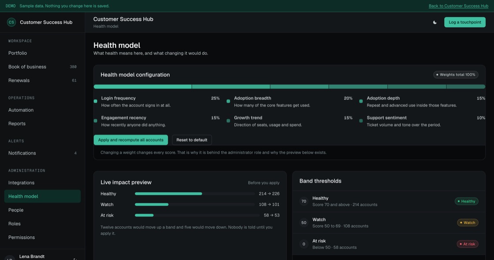Click the Watch status badge

(x=468, y=223)
